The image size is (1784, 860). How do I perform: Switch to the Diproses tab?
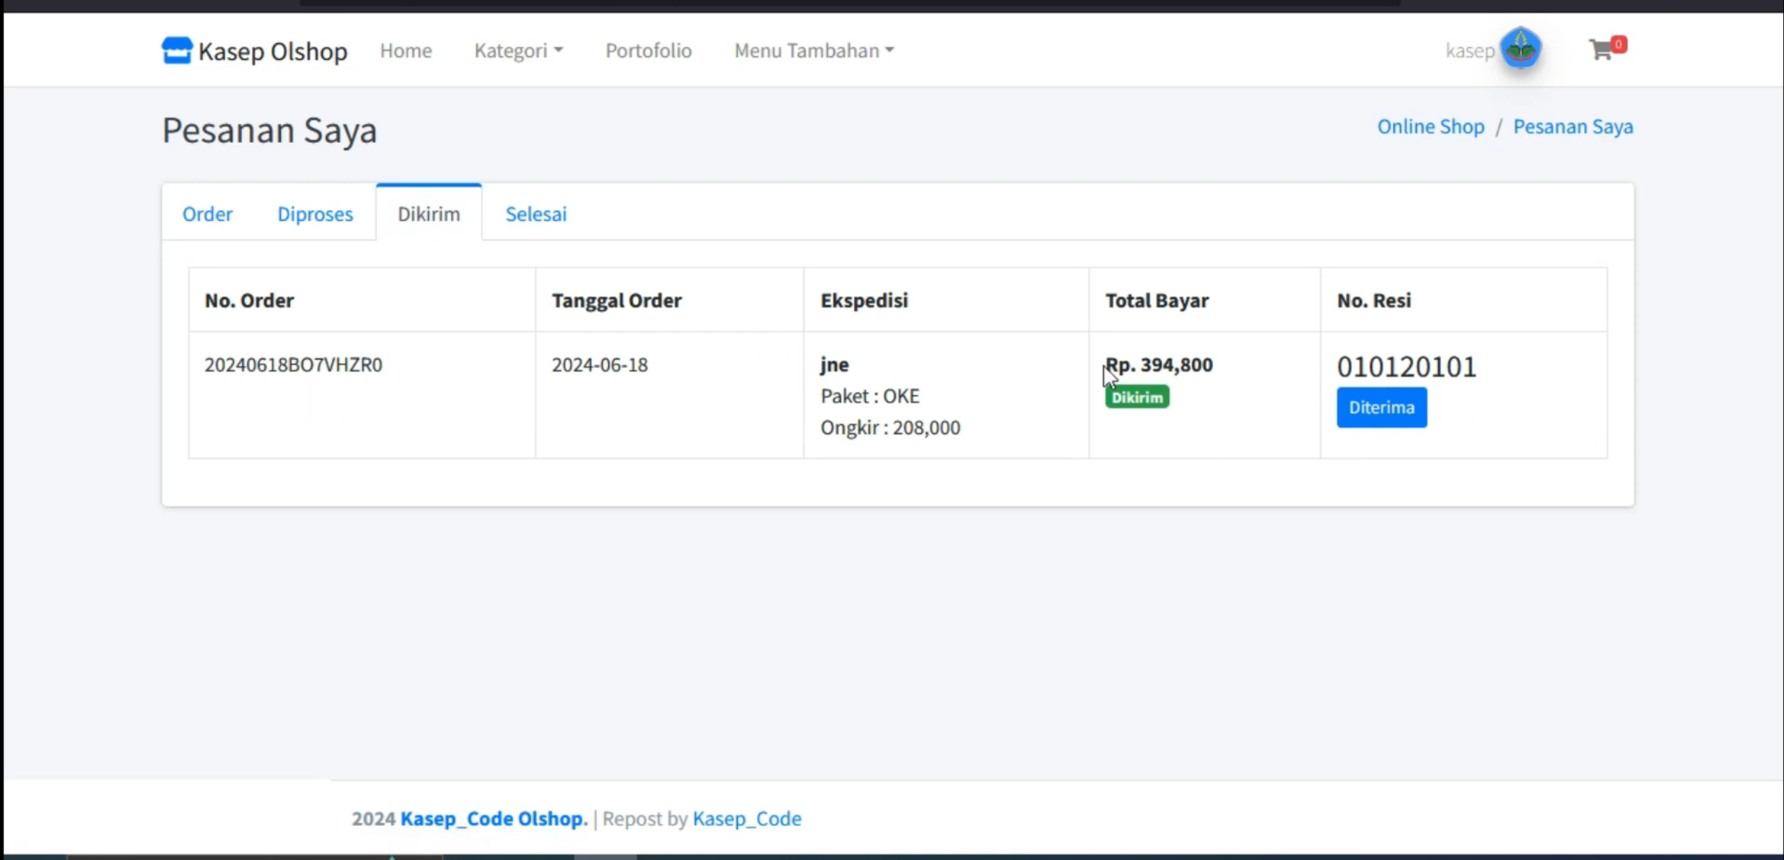coord(315,213)
